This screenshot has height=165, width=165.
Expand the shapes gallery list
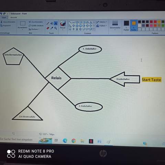coord(94,29)
